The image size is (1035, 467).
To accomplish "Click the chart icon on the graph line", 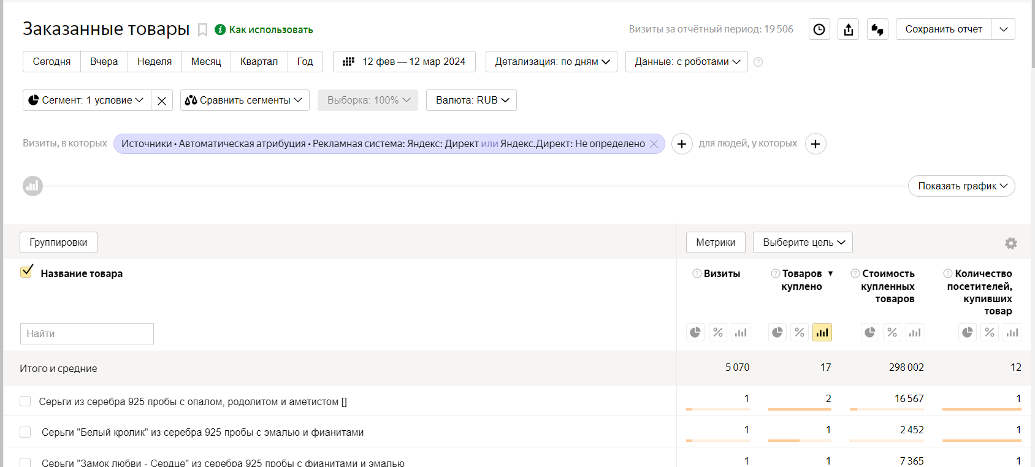I will pyautogui.click(x=32, y=186).
